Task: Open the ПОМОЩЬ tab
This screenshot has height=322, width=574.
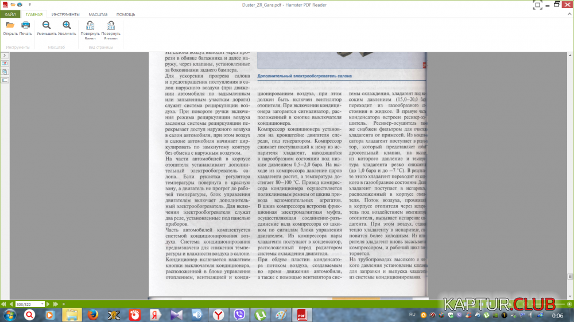Action: tap(126, 14)
